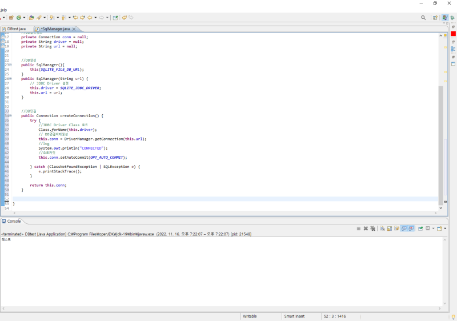Click the window-shaped view icon in right trim

[x=453, y=64]
